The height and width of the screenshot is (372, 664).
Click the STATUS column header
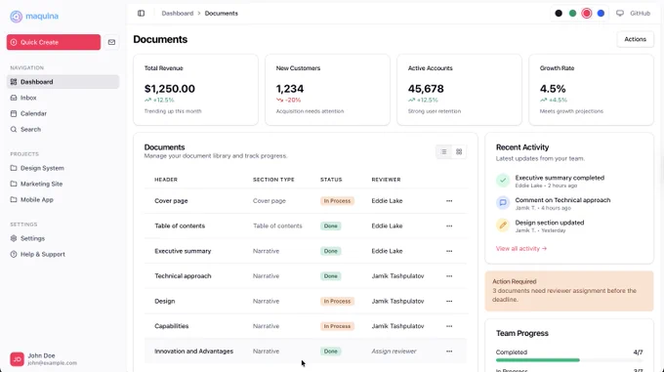pos(331,180)
